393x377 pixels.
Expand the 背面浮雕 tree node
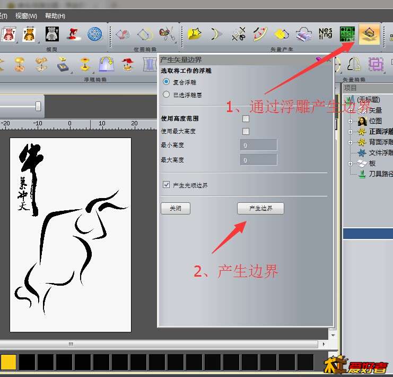(x=350, y=142)
